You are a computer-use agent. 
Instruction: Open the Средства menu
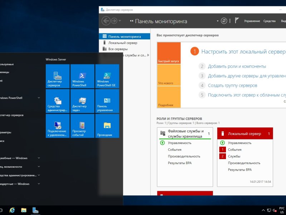270,21
